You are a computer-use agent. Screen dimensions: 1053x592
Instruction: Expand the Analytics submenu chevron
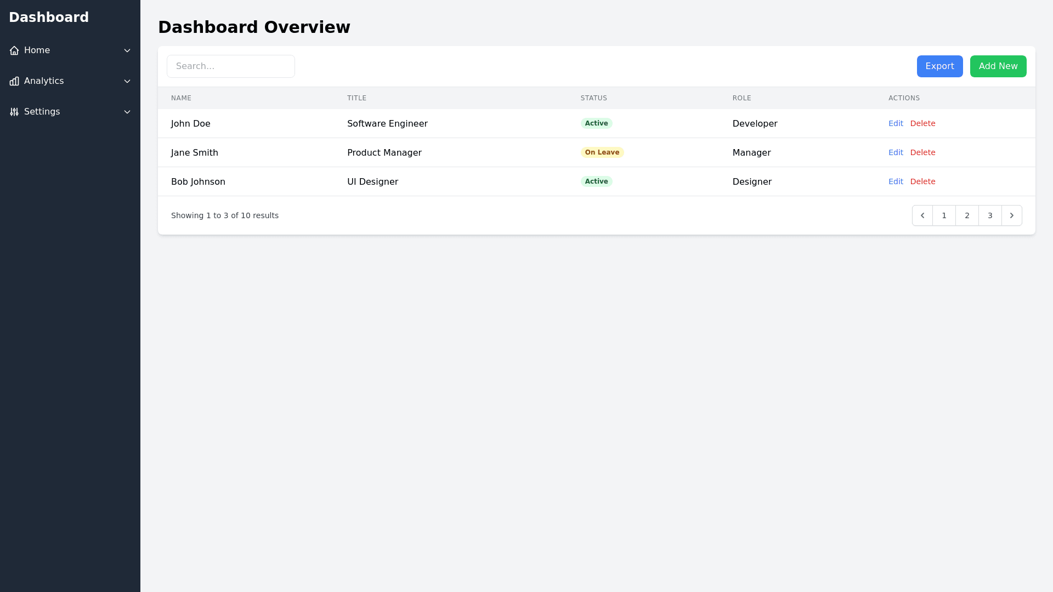(127, 81)
